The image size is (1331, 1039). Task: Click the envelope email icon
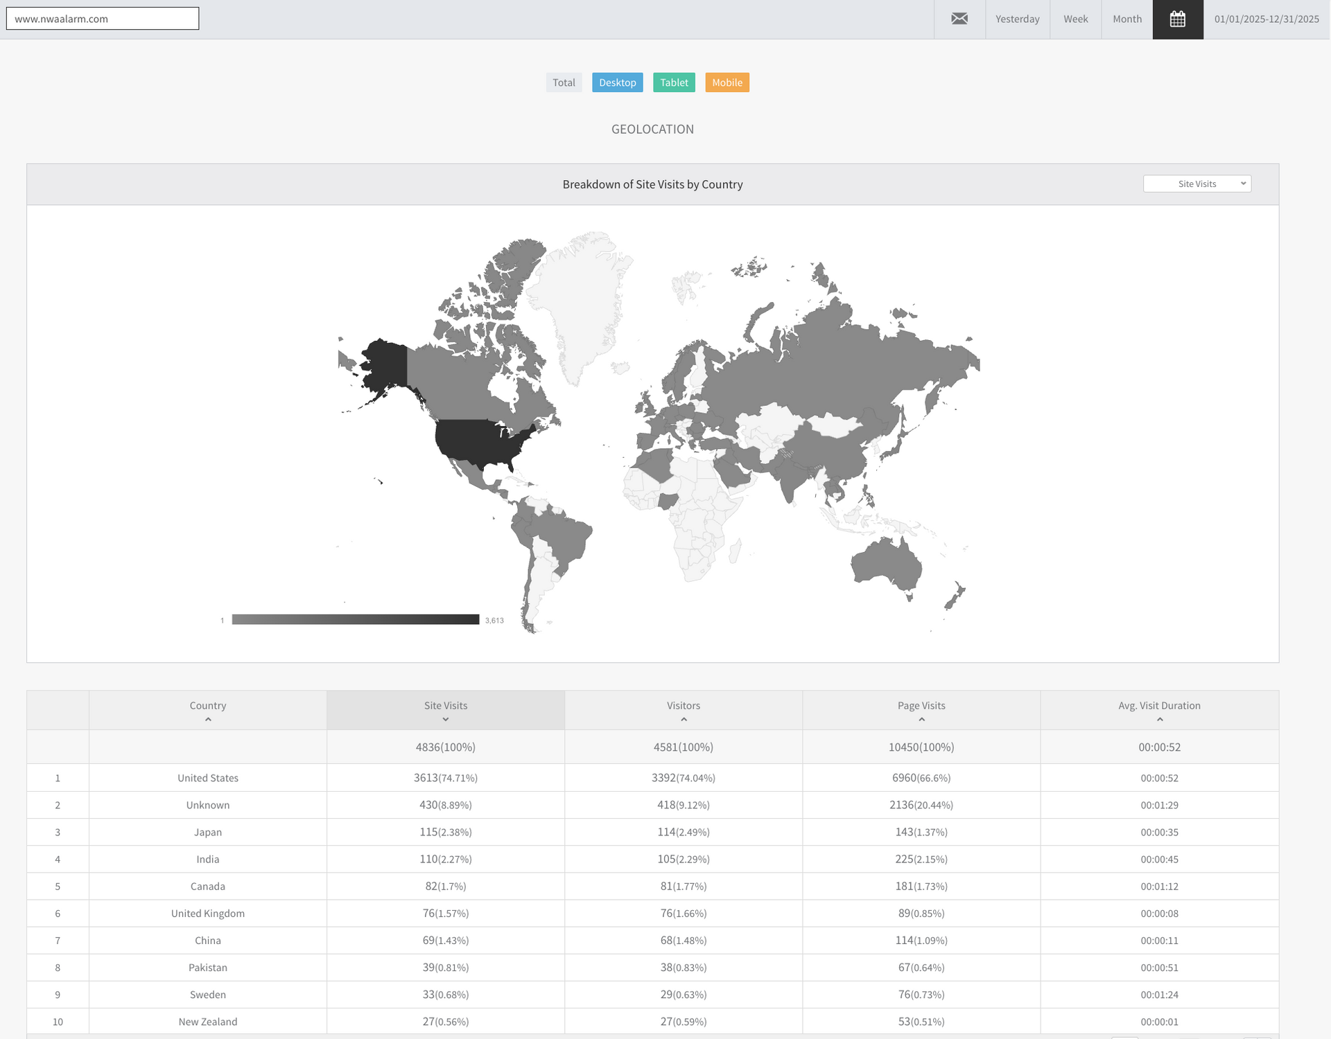tap(959, 19)
